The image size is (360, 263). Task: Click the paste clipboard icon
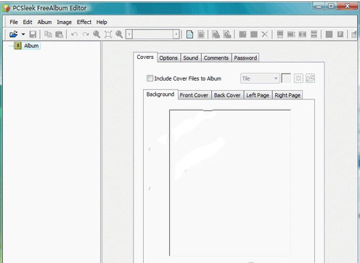60,34
